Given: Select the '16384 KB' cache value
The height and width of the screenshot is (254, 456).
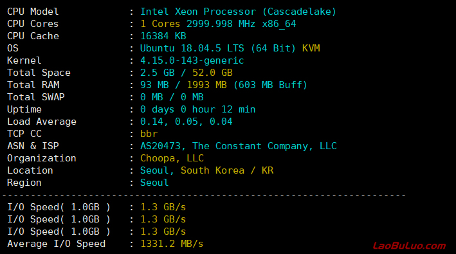Looking at the screenshot, I should tap(163, 36).
